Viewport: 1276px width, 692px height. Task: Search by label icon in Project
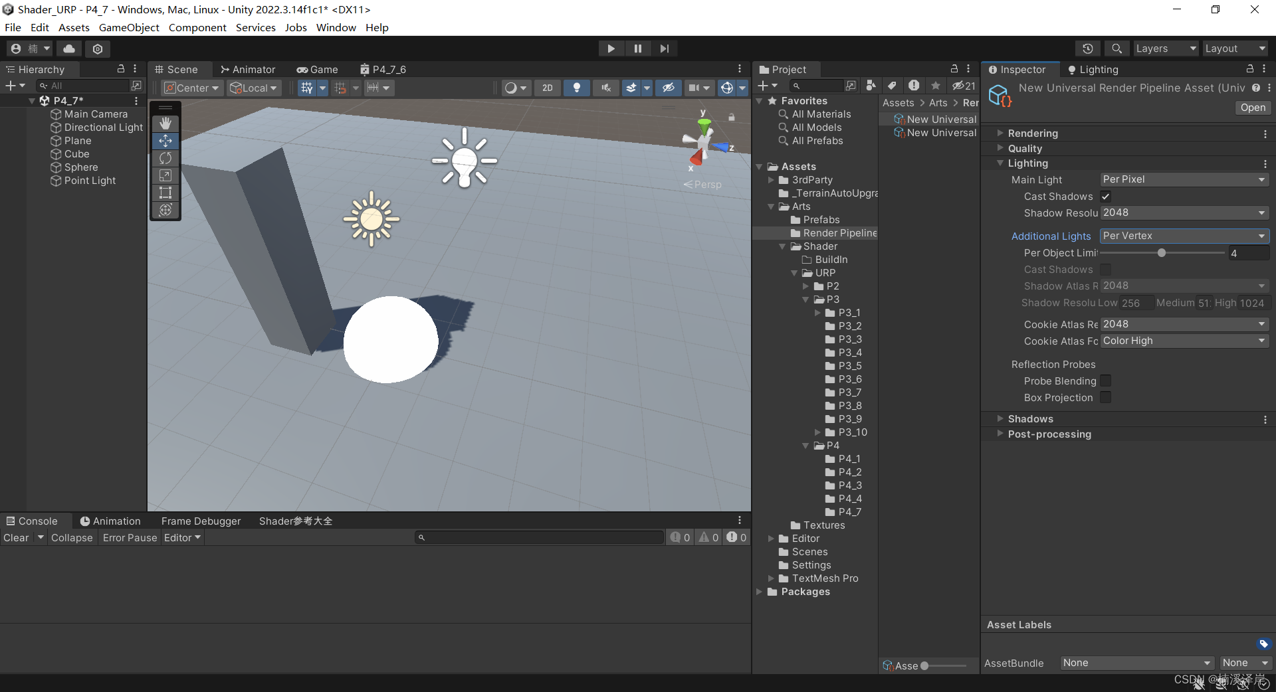point(893,85)
